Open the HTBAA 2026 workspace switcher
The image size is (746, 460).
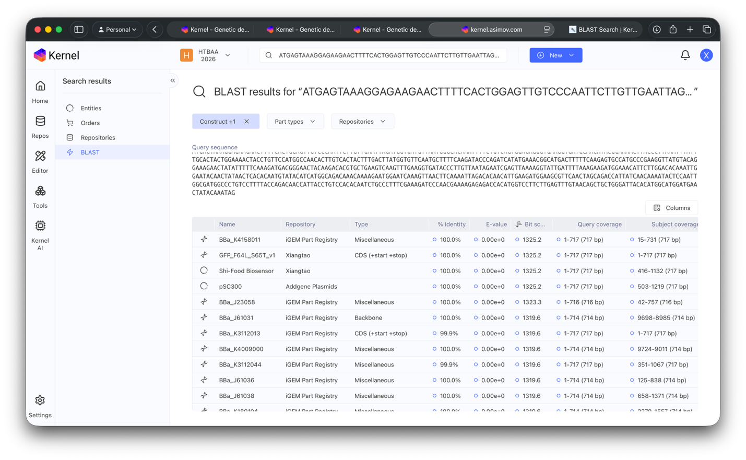click(206, 55)
